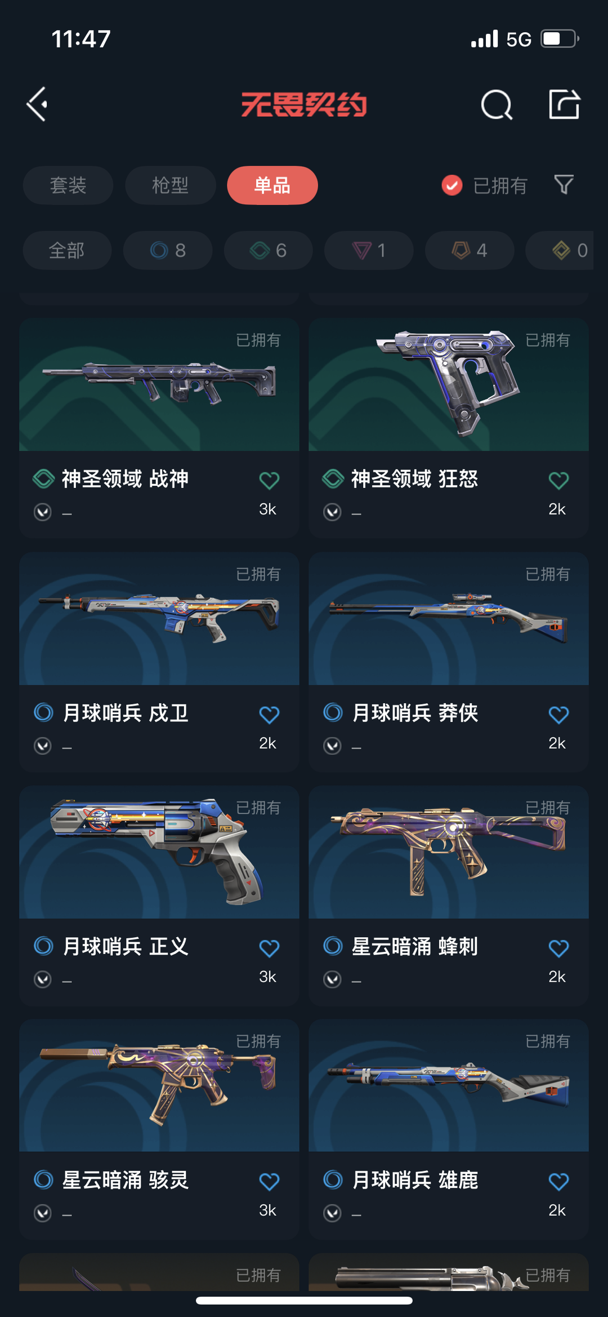Open the search magnifier icon
The image size is (608, 1317).
pos(497,105)
